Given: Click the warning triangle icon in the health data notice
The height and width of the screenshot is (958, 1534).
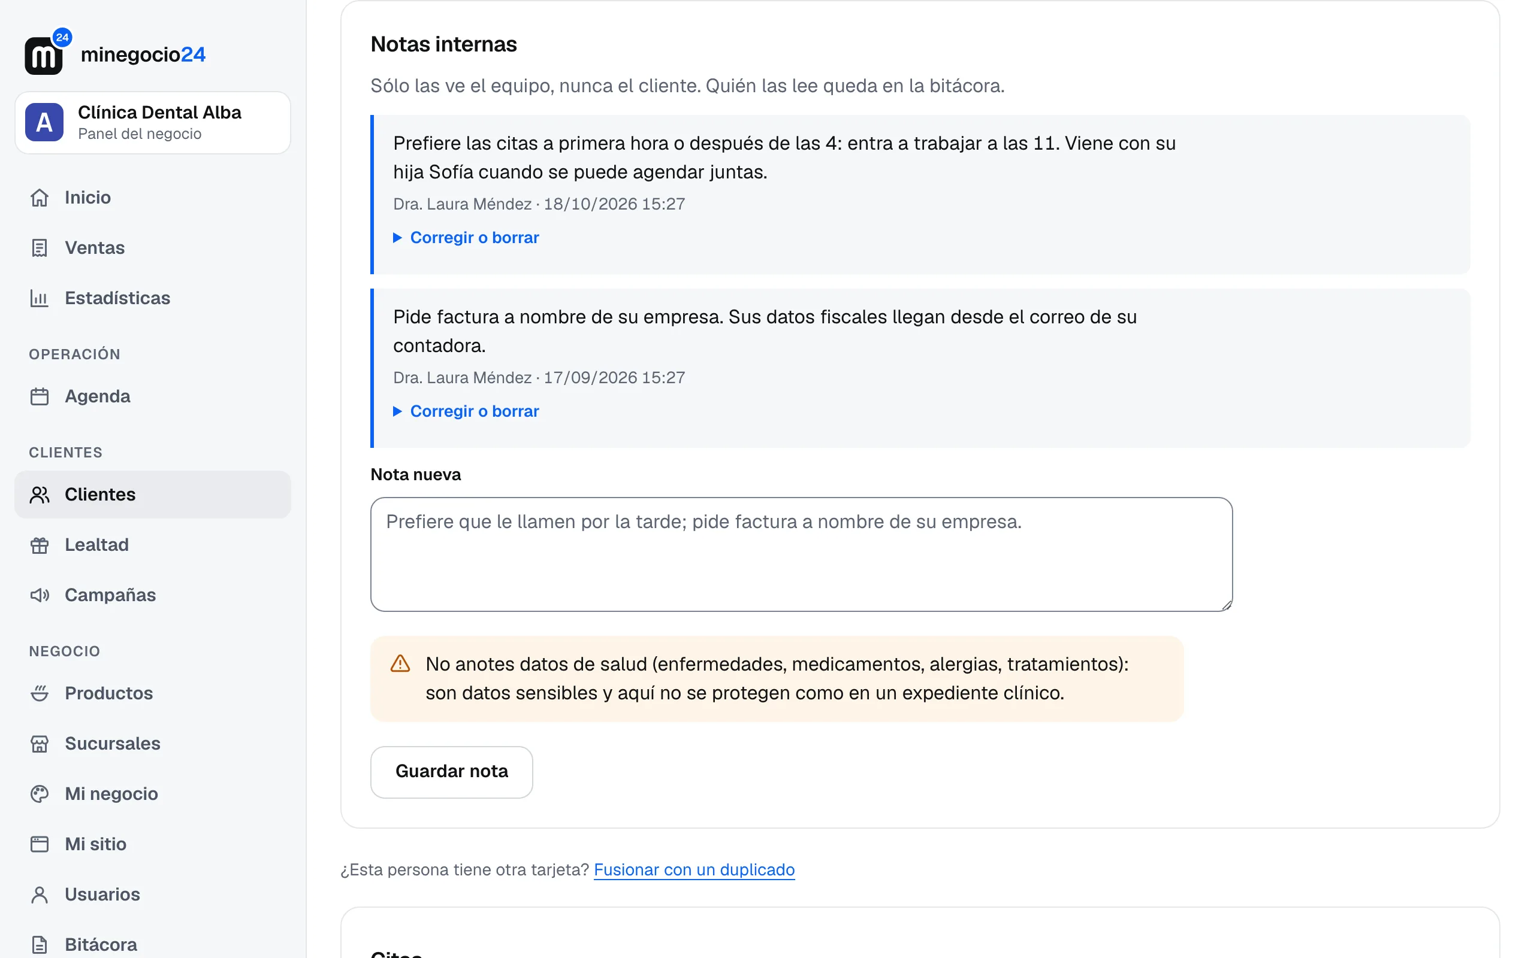Looking at the screenshot, I should [400, 664].
